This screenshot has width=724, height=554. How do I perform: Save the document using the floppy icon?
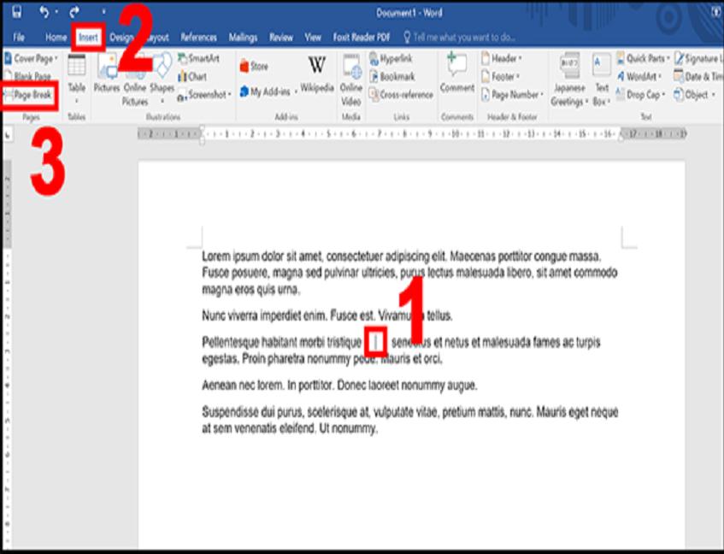tap(16, 11)
